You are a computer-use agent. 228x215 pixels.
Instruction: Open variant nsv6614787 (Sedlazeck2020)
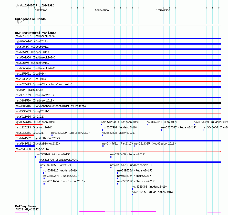[x=35, y=36]
